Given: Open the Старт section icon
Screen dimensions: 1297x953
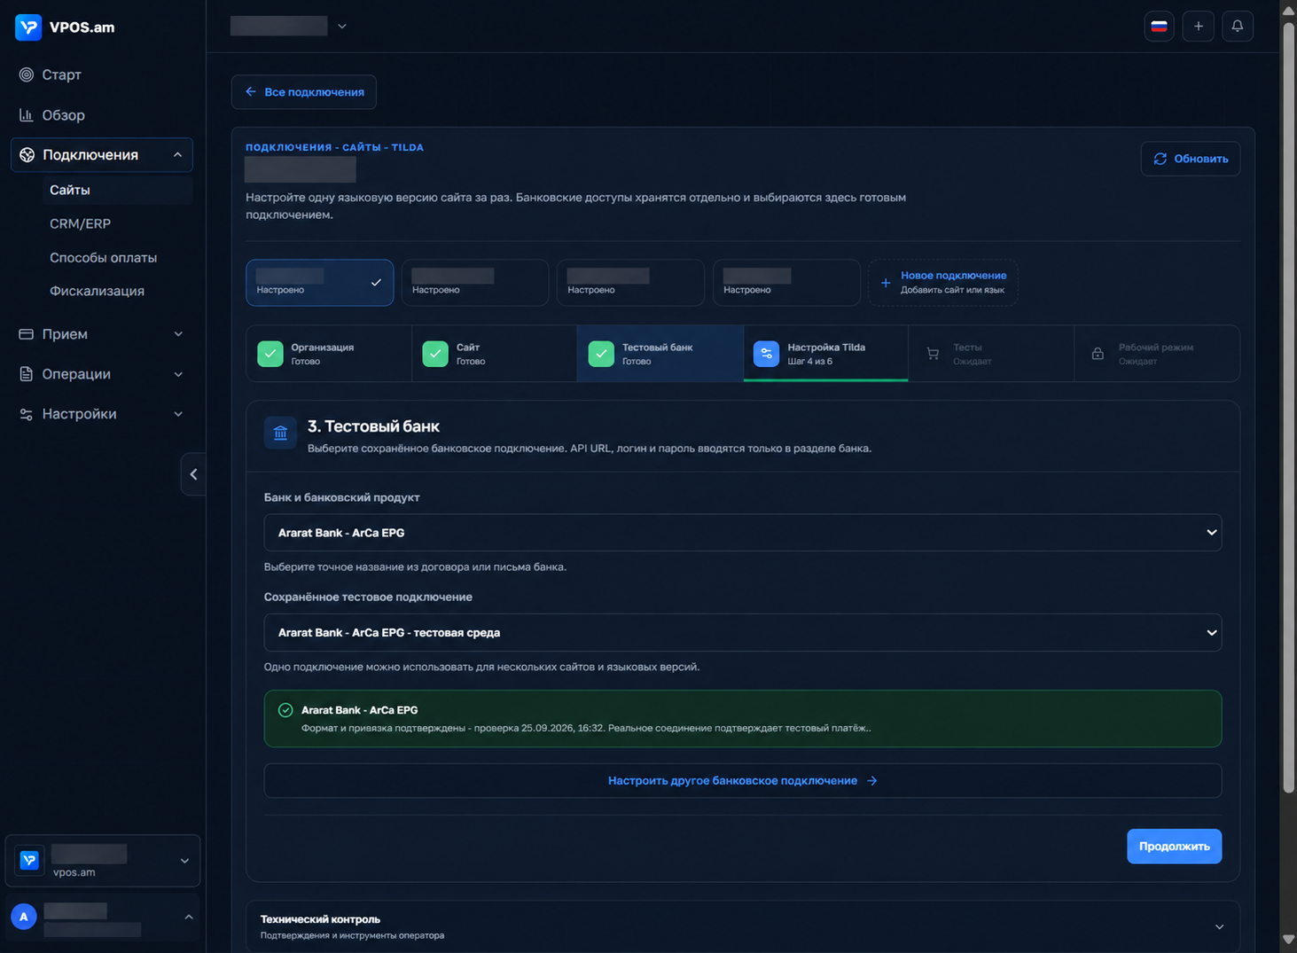Looking at the screenshot, I should pos(27,74).
